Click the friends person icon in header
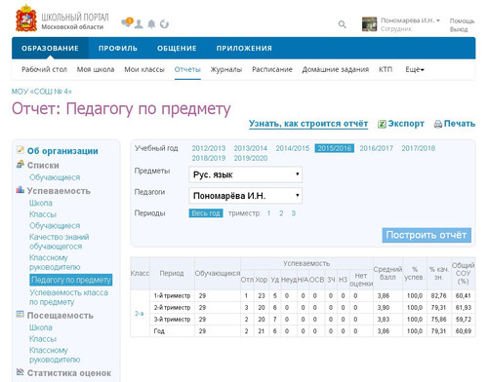488x382 pixels. click(139, 24)
